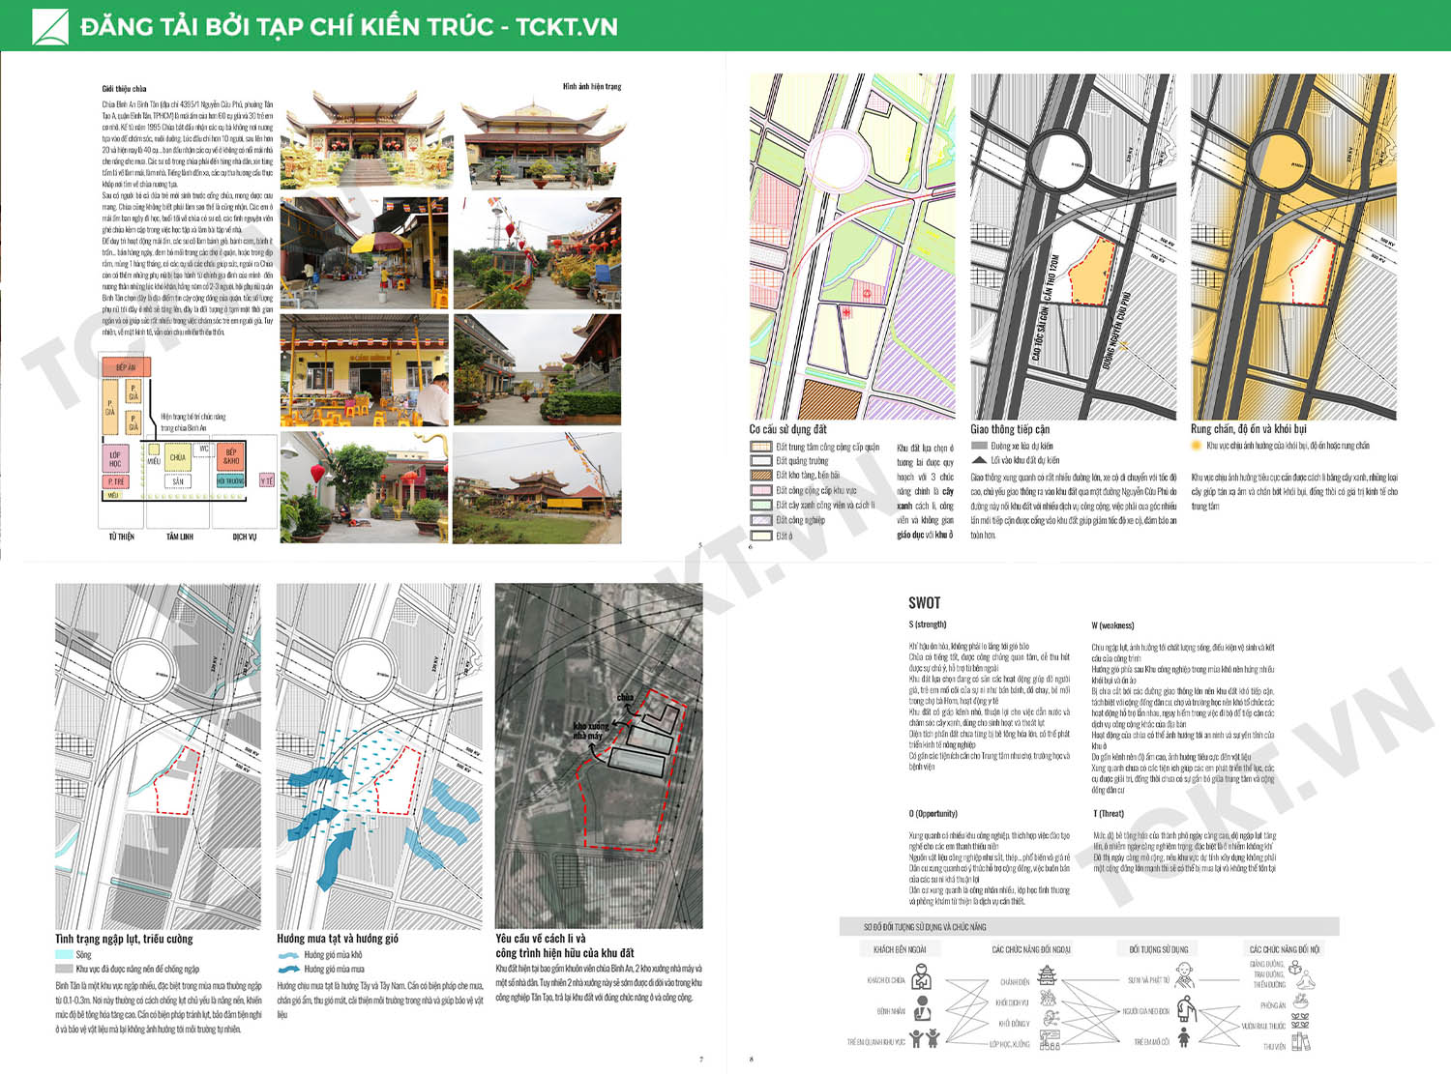Click the HỘI TRƯỜNG teal block
The image size is (1451, 1074).
tap(231, 480)
